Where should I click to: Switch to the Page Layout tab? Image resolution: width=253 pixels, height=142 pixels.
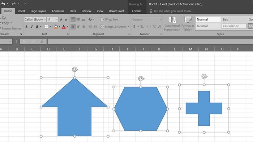pyautogui.click(x=38, y=11)
